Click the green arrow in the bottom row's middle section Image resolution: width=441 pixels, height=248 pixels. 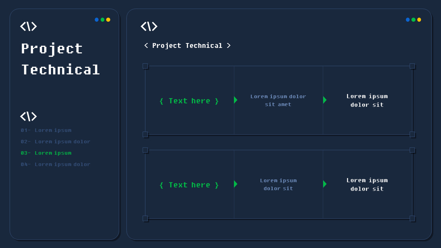[236, 184]
